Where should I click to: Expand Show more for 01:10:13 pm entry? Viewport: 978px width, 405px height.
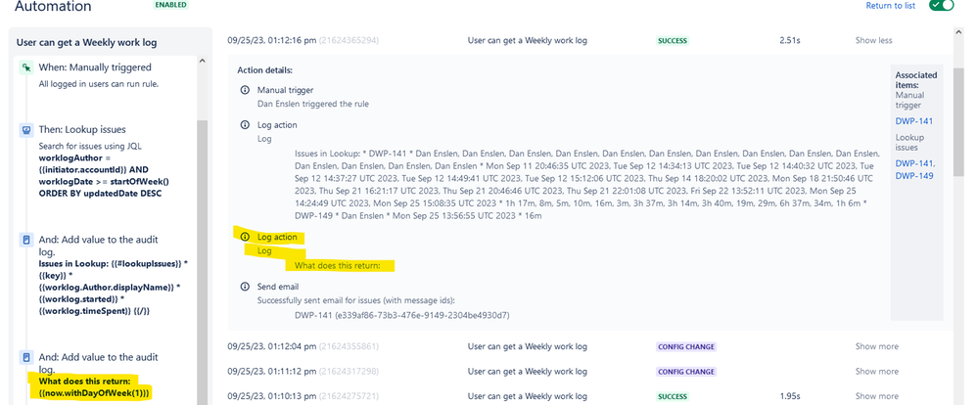point(876,396)
